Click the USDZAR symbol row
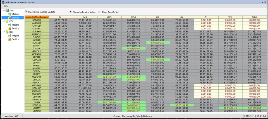 [x=37, y=111]
